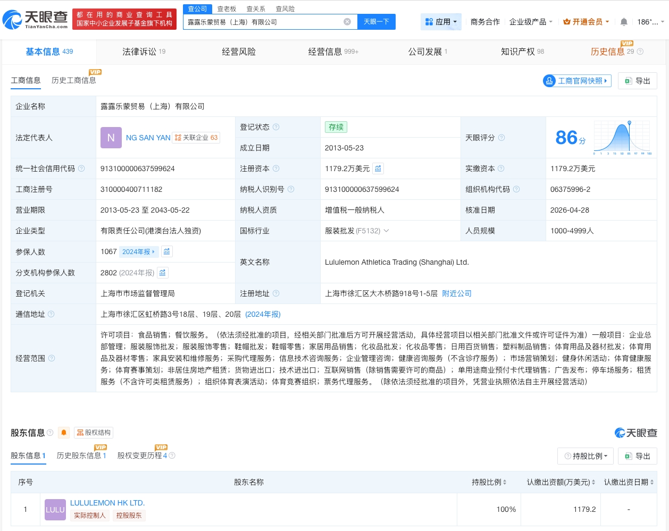The image size is (669, 531).
Task: Switch to 公司发展 tab
Action: 428,52
